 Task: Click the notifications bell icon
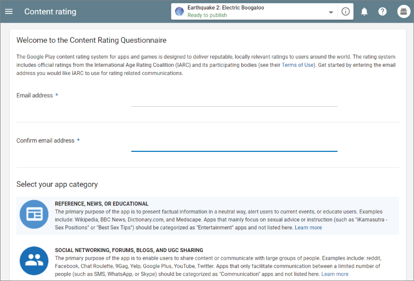[364, 11]
